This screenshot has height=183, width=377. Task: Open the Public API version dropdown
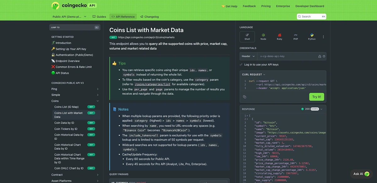tap(69, 17)
